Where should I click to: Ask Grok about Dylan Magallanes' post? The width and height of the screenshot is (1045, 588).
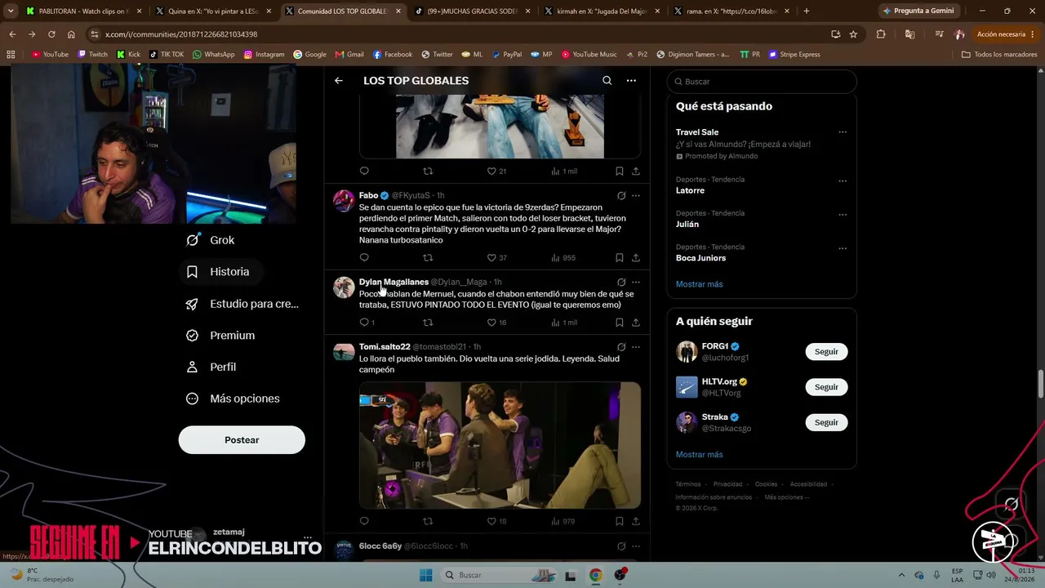click(x=621, y=283)
